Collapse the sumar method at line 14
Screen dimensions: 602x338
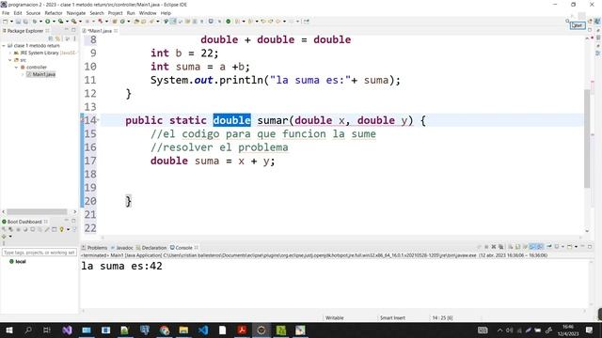tap(98, 120)
